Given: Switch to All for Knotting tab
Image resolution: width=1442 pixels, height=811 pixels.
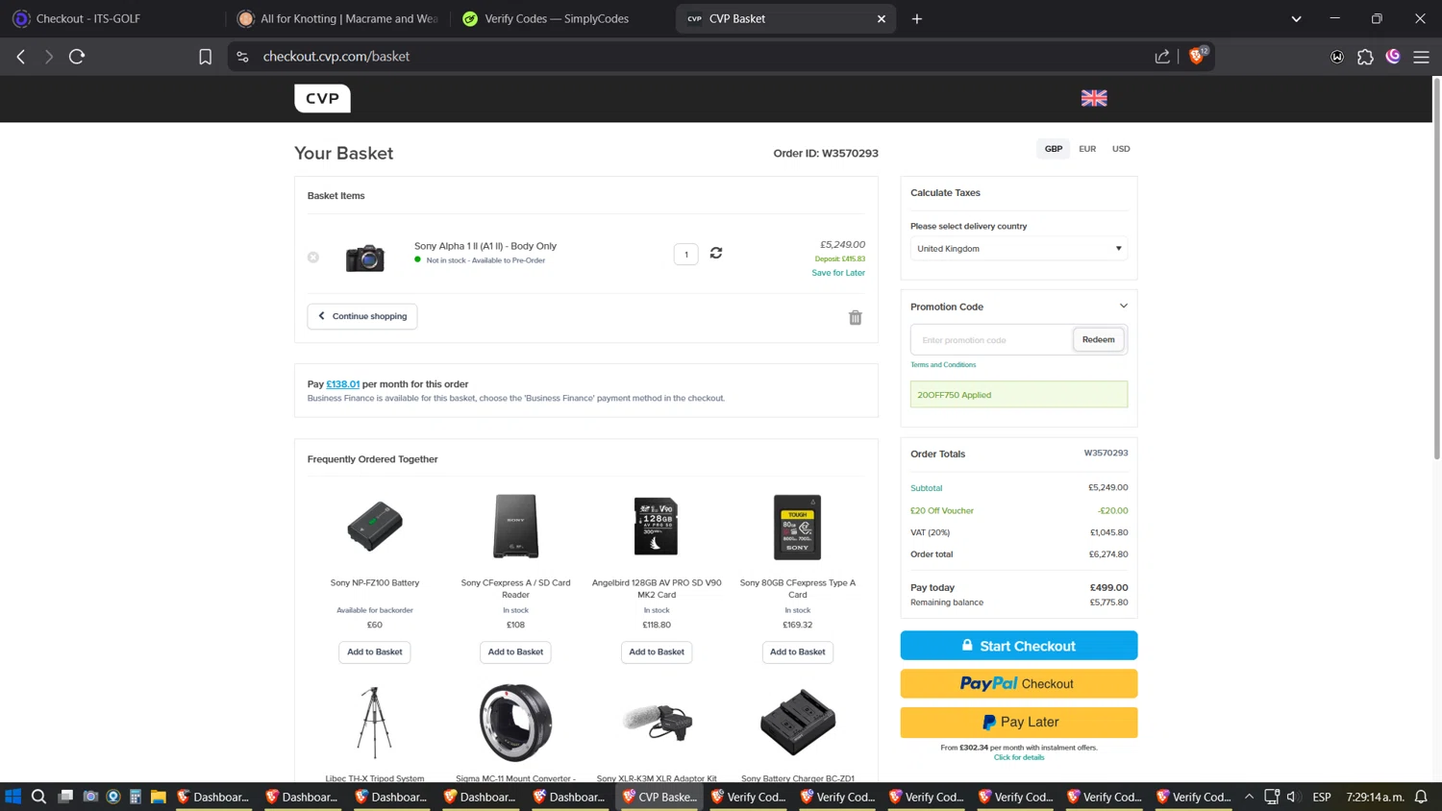Looking at the screenshot, I should 337,18.
